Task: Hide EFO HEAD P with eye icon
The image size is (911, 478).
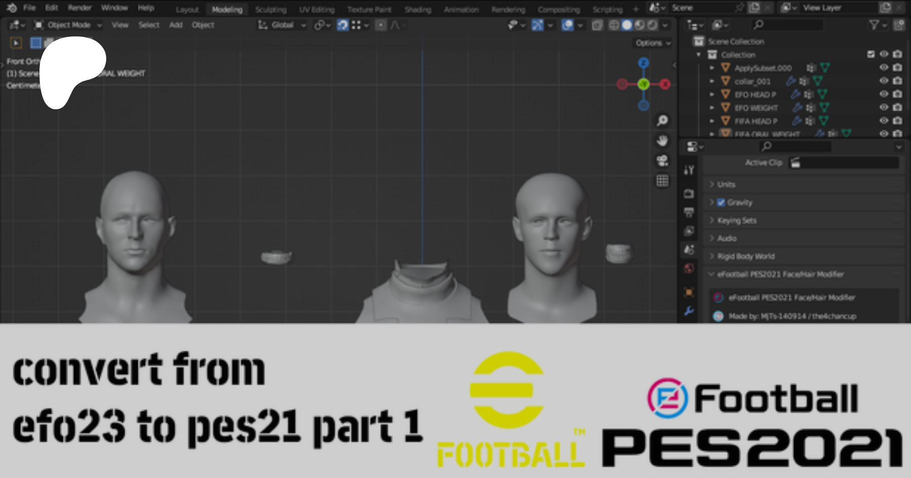Action: click(884, 94)
